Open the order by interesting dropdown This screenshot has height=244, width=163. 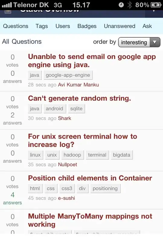click(x=139, y=42)
